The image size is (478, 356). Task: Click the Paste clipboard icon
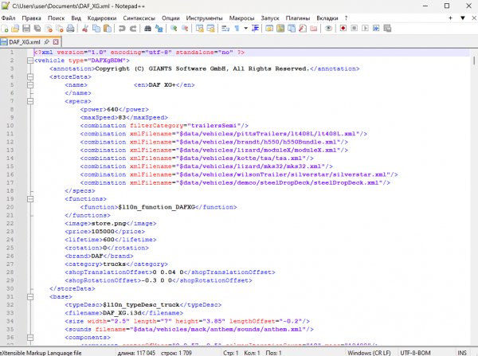pyautogui.click(x=108, y=29)
